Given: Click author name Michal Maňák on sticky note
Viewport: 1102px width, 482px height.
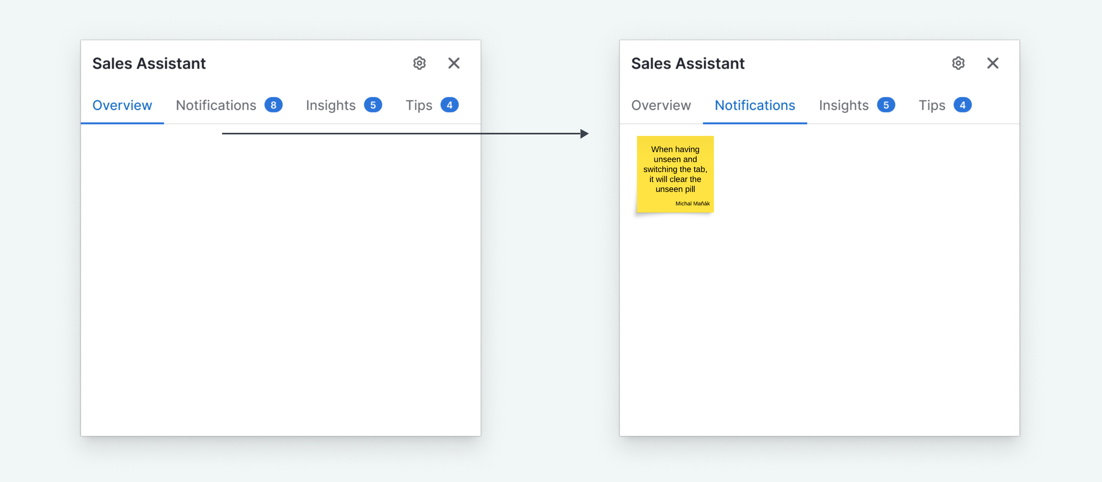Looking at the screenshot, I should (692, 203).
